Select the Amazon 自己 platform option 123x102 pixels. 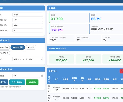(x=18, y=47)
